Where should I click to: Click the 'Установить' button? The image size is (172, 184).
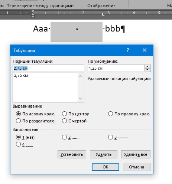(x=72, y=154)
